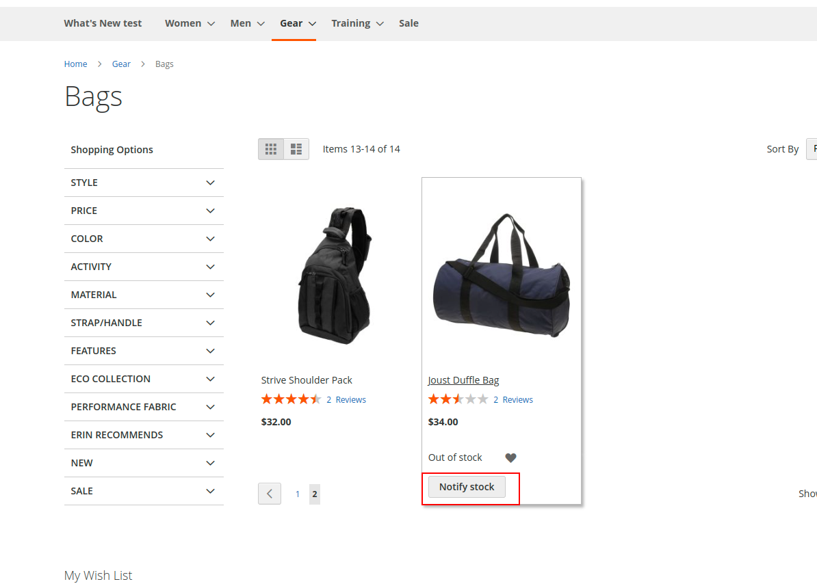Expand the ECO COLLECTION filter

tap(144, 379)
